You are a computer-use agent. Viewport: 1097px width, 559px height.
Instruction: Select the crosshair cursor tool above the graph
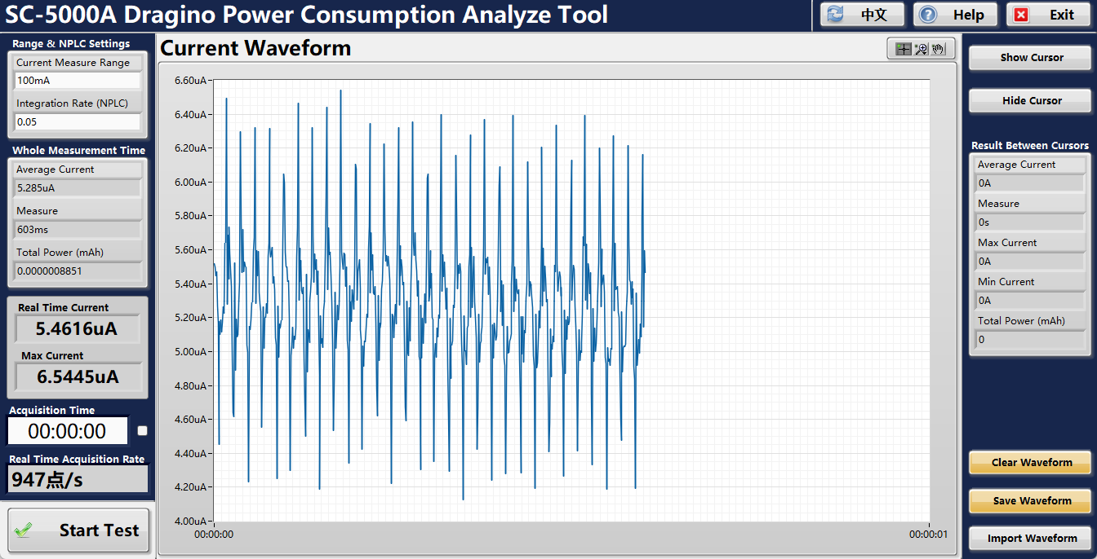[x=903, y=49]
